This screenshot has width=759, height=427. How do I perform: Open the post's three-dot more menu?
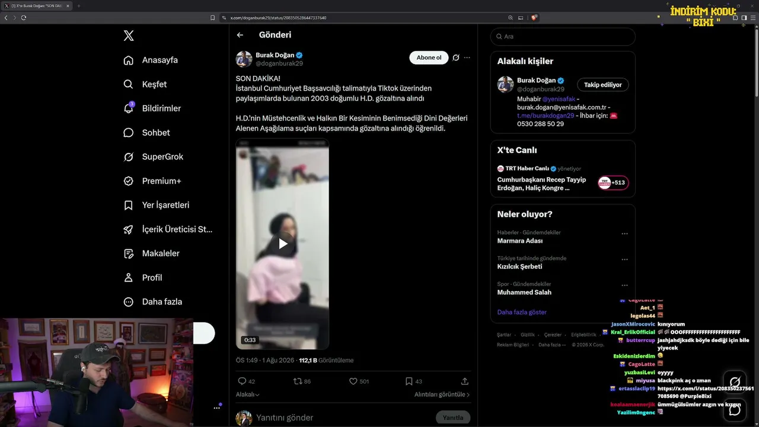click(x=467, y=58)
